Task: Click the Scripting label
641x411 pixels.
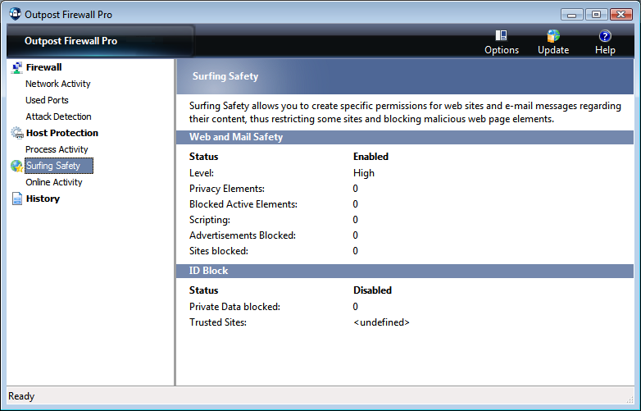Action: tap(210, 220)
